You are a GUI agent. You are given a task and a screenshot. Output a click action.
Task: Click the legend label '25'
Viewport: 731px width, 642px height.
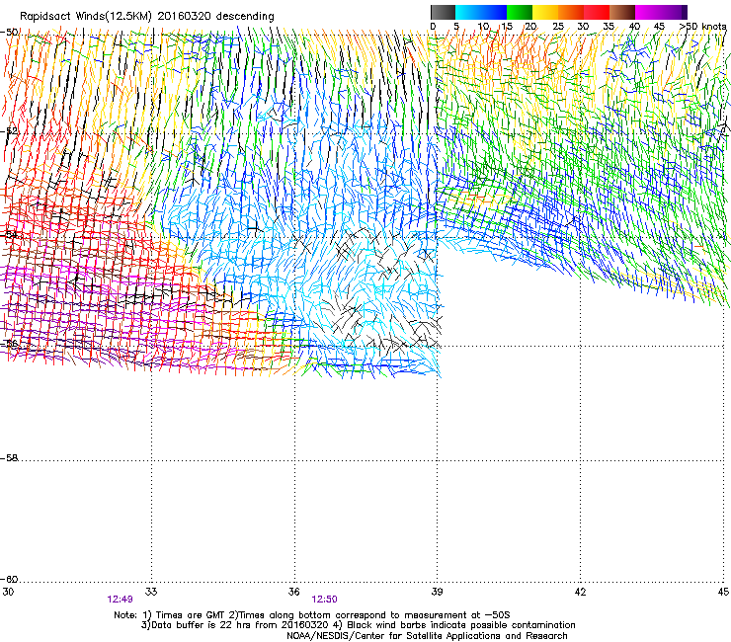click(x=557, y=27)
